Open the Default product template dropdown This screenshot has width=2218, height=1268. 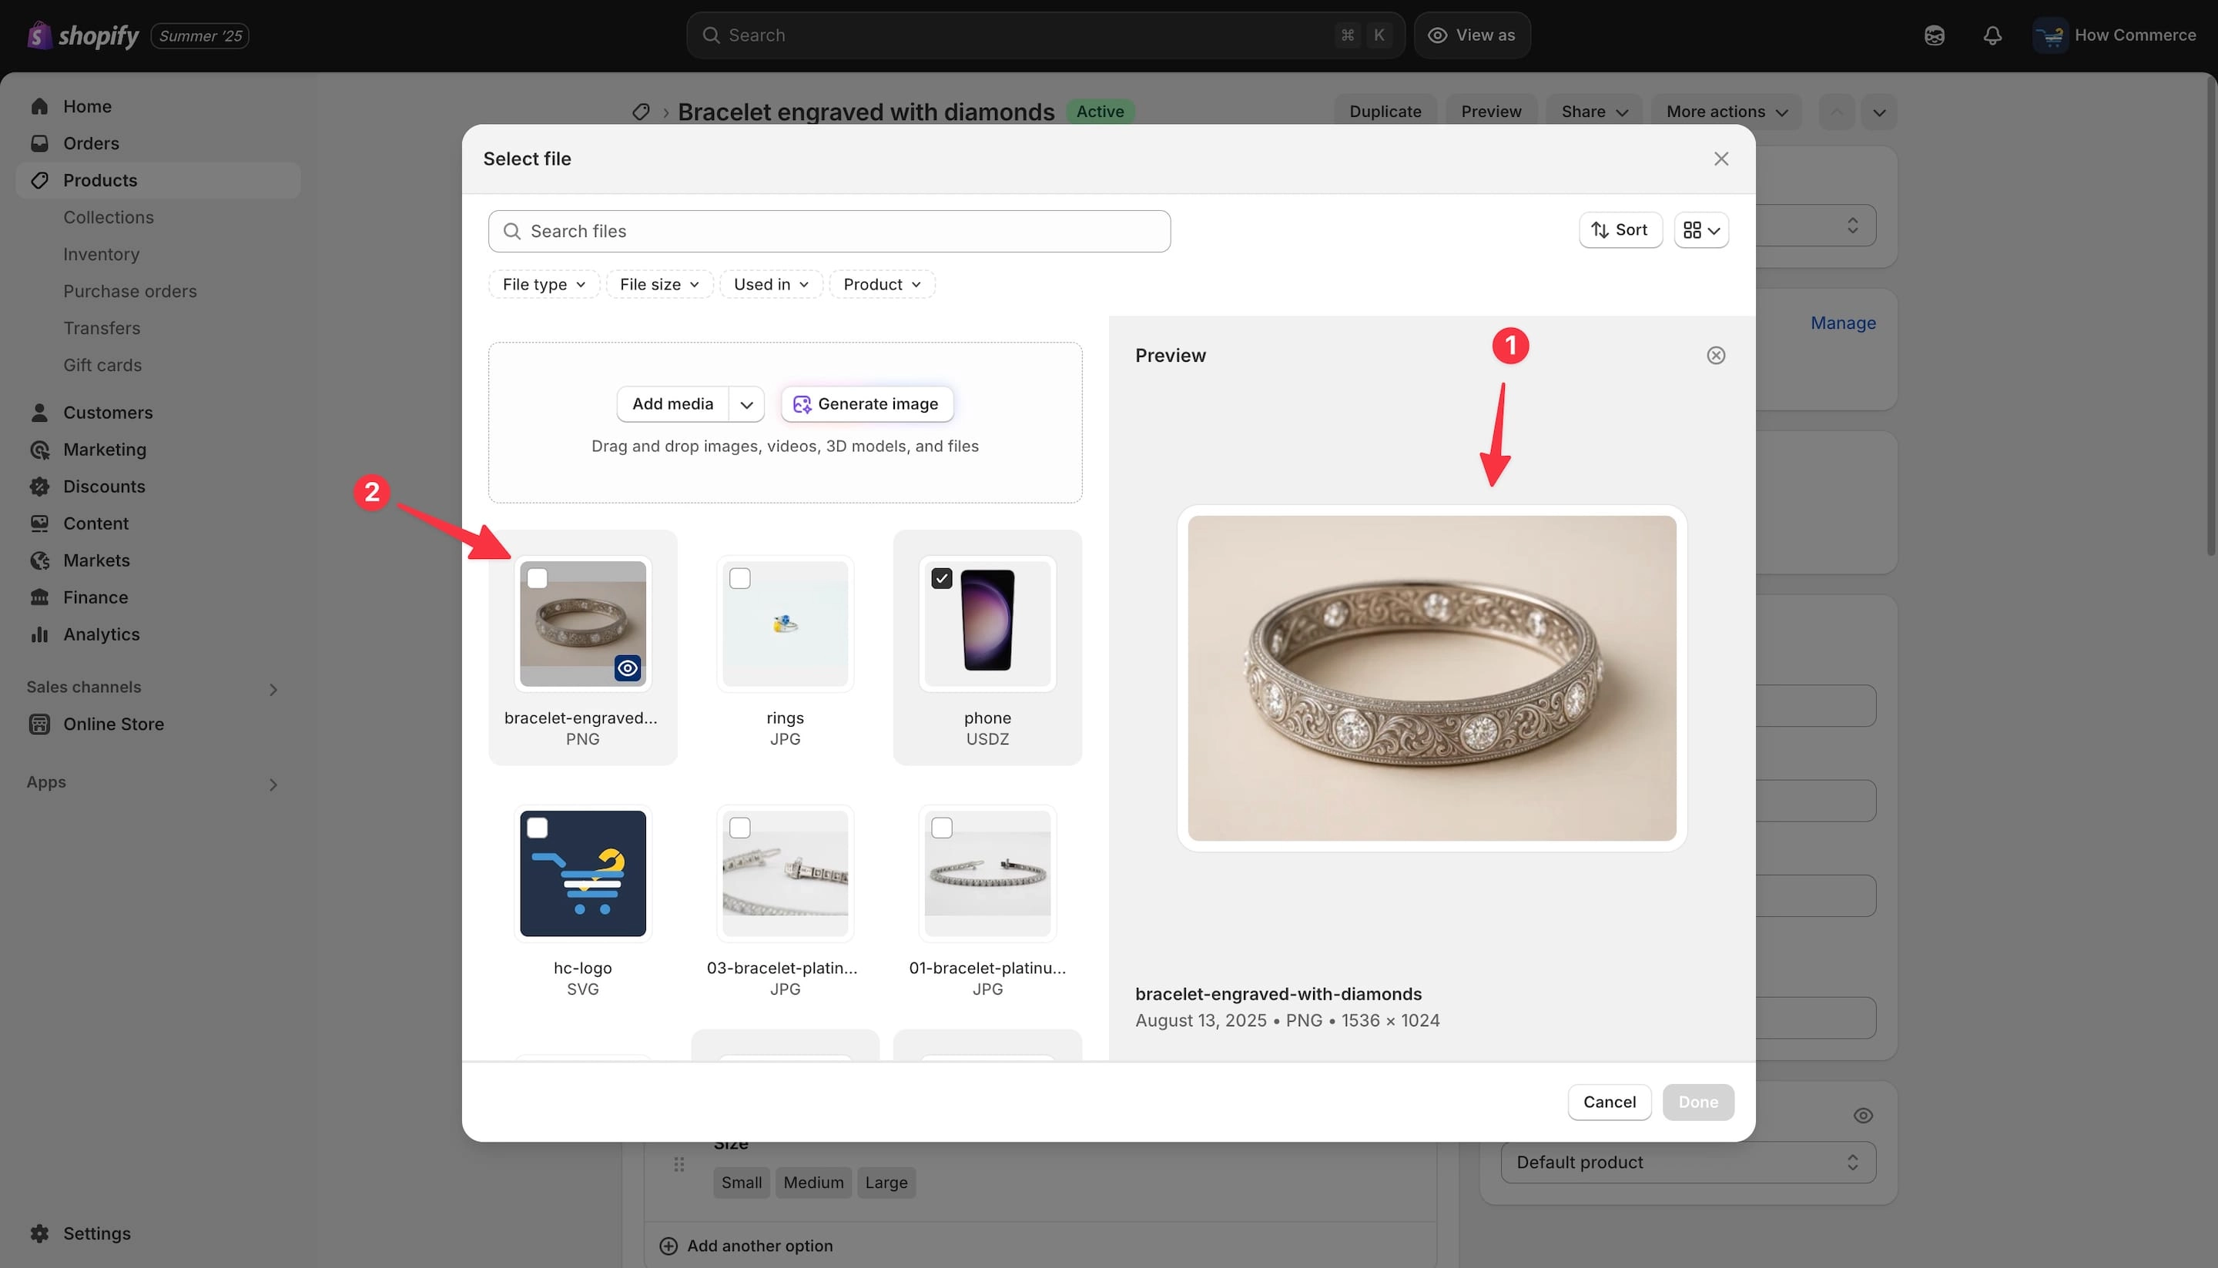pos(1687,1162)
